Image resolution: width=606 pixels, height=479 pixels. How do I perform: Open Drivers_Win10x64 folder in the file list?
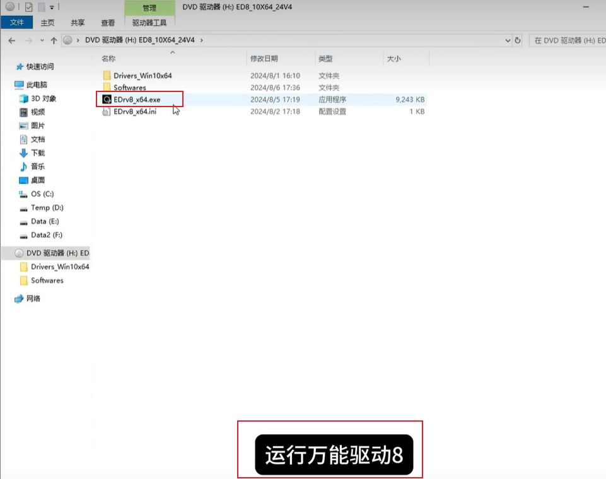click(143, 76)
